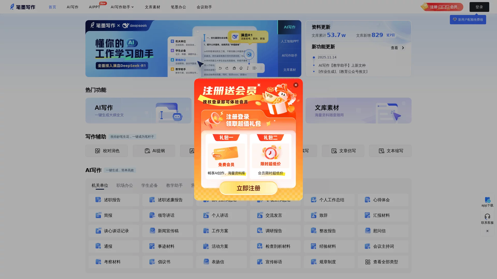Open the 述职报告 document icon

(98, 200)
